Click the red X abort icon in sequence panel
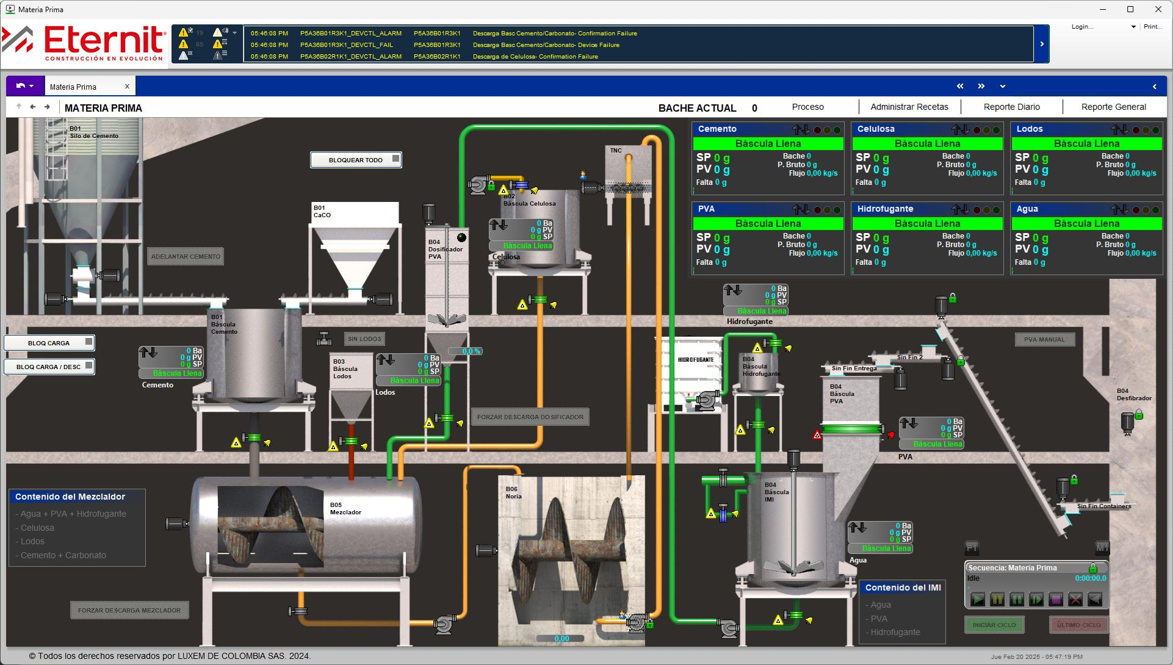Viewport: 1173px width, 665px height. tap(1075, 599)
